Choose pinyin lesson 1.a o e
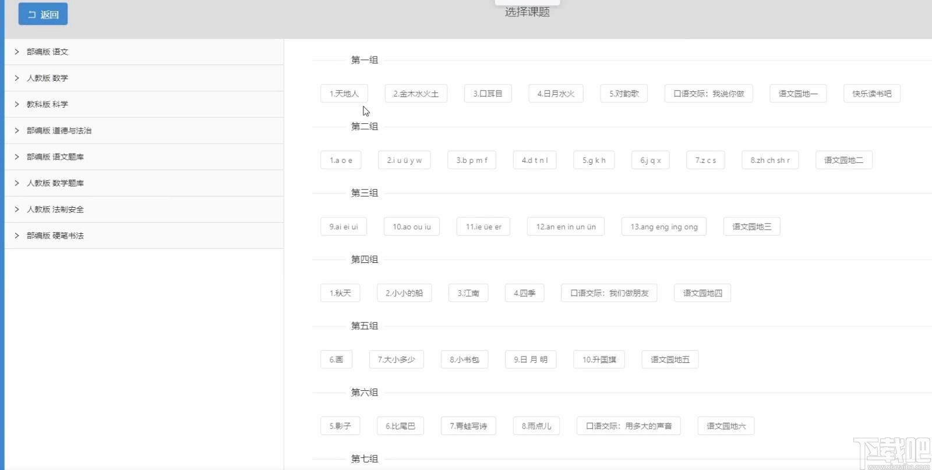This screenshot has width=932, height=470. click(341, 160)
